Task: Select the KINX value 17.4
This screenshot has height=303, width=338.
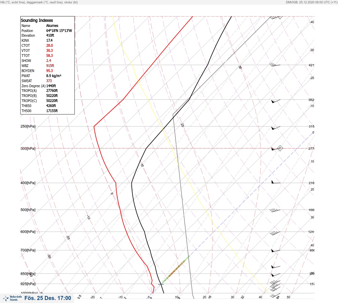Action: [x=49, y=40]
